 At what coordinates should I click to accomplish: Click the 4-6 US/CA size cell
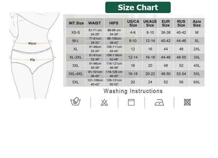pyautogui.click(x=133, y=32)
